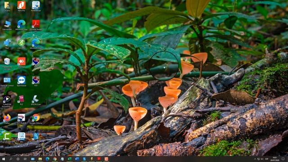Image resolution: width=288 pixels, height=162 pixels.
Task: Open the network status tray icon
Action: (x=259, y=159)
